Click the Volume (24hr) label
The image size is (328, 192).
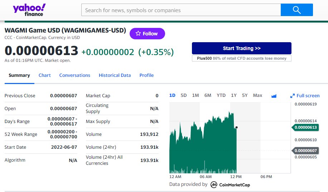coord(101,147)
